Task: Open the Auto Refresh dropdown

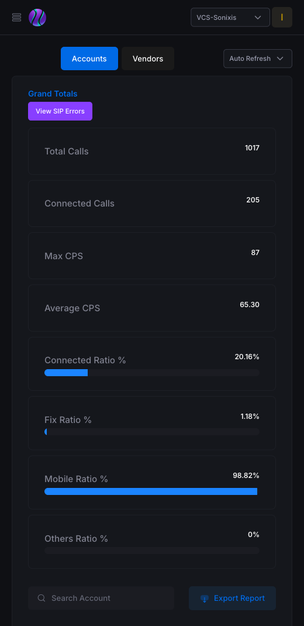Action: pos(258,59)
